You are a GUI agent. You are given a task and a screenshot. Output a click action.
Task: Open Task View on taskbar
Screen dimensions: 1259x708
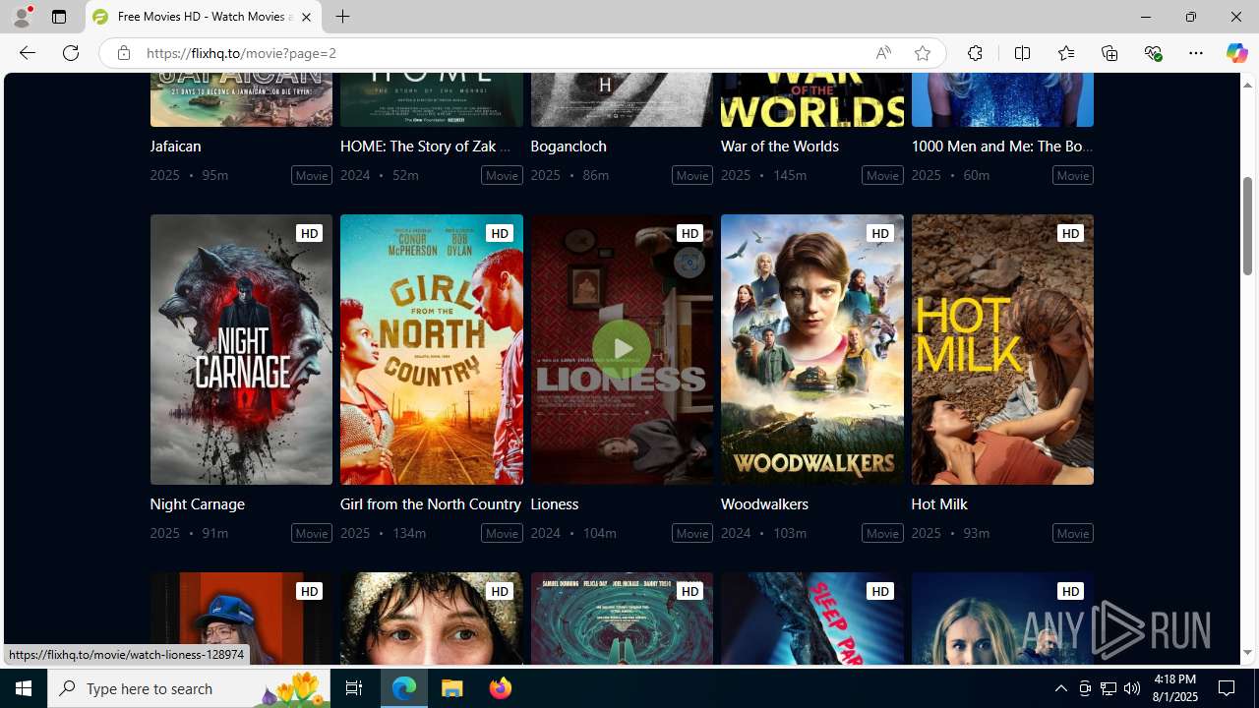click(x=354, y=688)
